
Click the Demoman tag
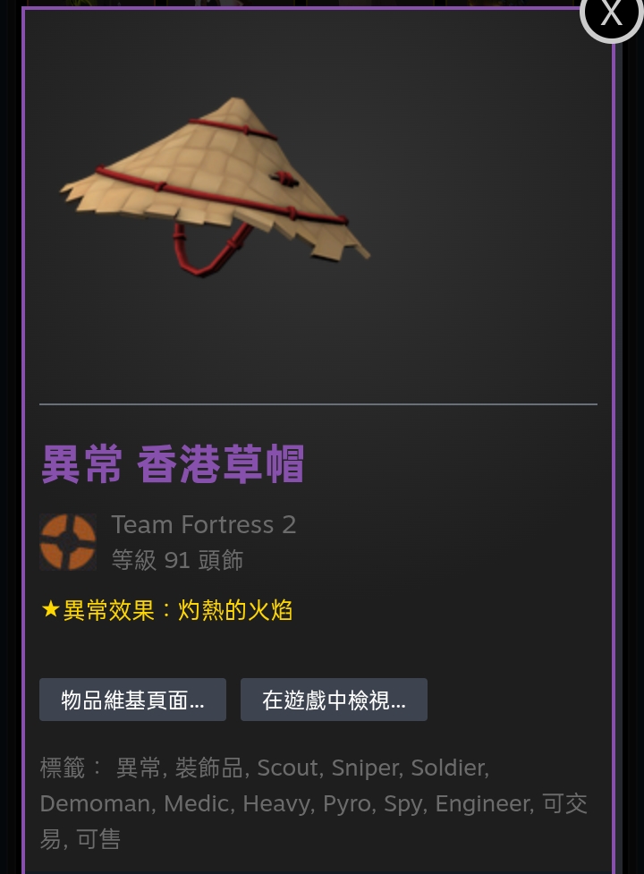pos(95,803)
